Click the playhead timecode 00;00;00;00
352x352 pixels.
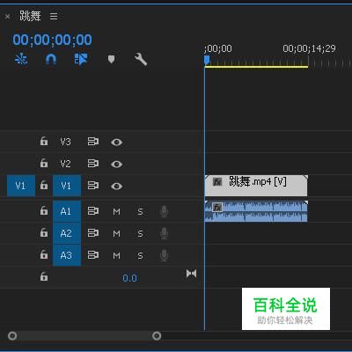(x=52, y=40)
